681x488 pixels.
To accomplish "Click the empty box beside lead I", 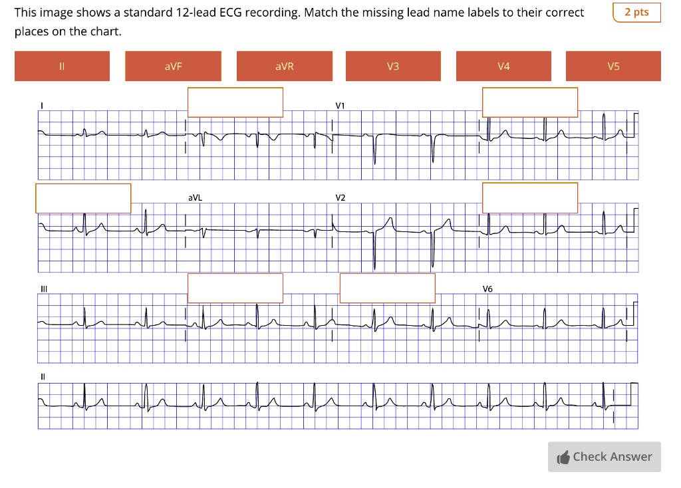I will click(235, 102).
